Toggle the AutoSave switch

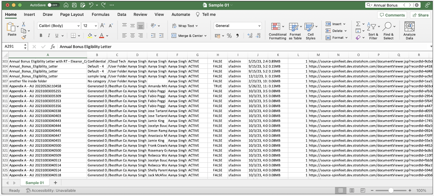tap(53, 5)
